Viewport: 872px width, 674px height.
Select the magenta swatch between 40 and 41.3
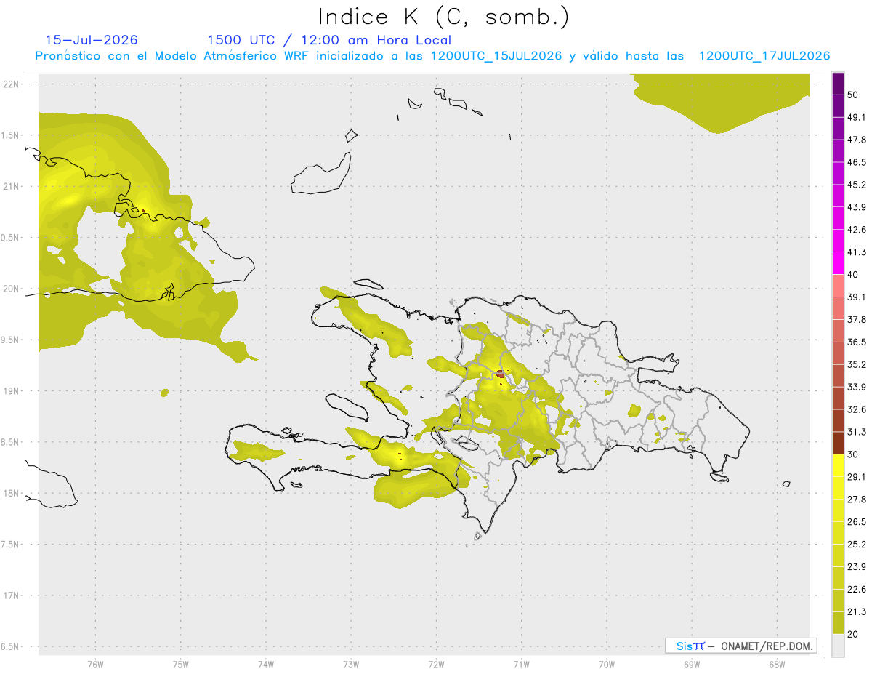[x=839, y=263]
